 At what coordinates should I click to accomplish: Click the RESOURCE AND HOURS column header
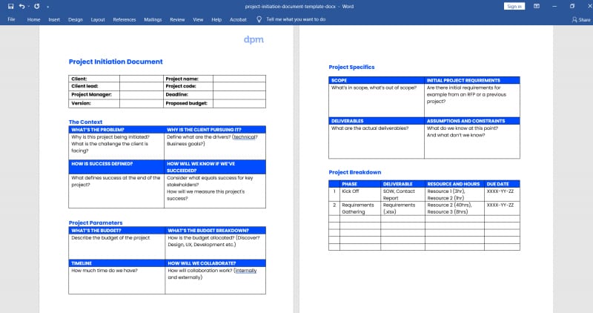(454, 184)
